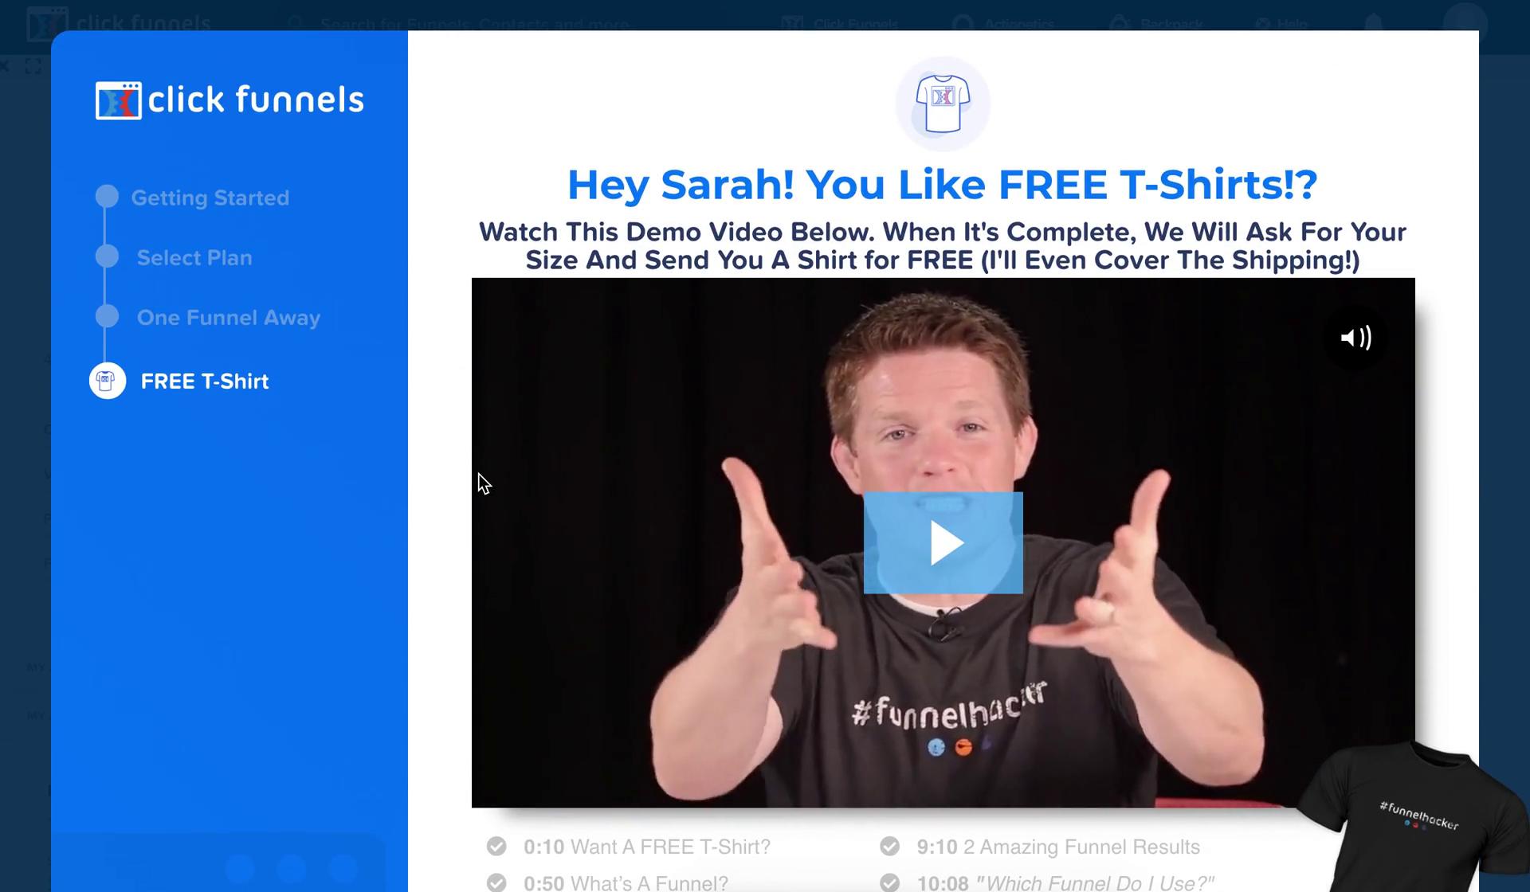Click the FREE T-Shirt sidebar label
1530x892 pixels.
pyautogui.click(x=204, y=381)
